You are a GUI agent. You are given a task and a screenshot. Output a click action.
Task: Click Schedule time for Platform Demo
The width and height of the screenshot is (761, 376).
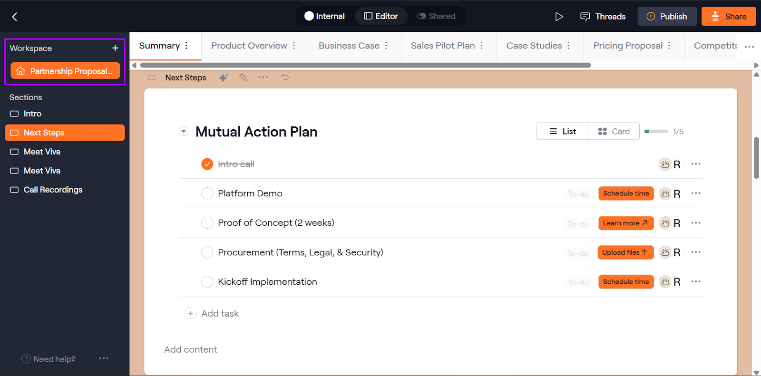(626, 193)
